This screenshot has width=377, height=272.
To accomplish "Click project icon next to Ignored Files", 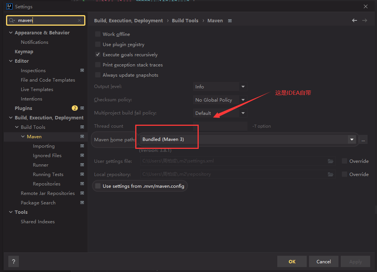I will click(x=82, y=155).
